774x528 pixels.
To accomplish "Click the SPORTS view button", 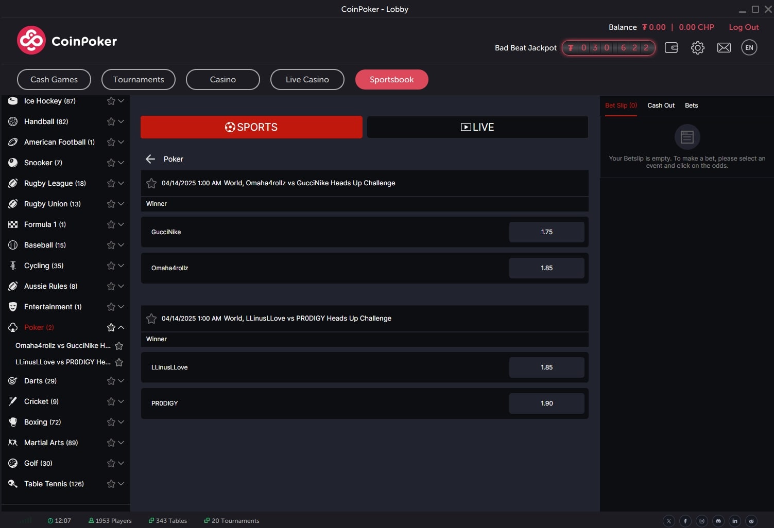I will click(251, 127).
